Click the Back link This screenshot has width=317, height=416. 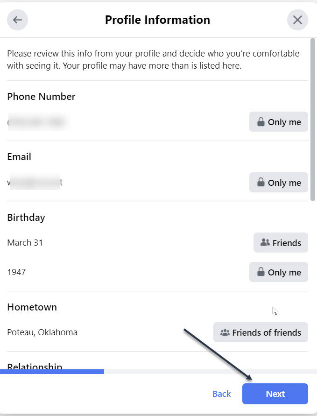pyautogui.click(x=221, y=394)
